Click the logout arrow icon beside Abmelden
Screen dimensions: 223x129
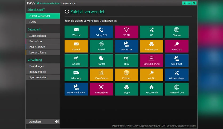pyautogui.click(x=57, y=122)
